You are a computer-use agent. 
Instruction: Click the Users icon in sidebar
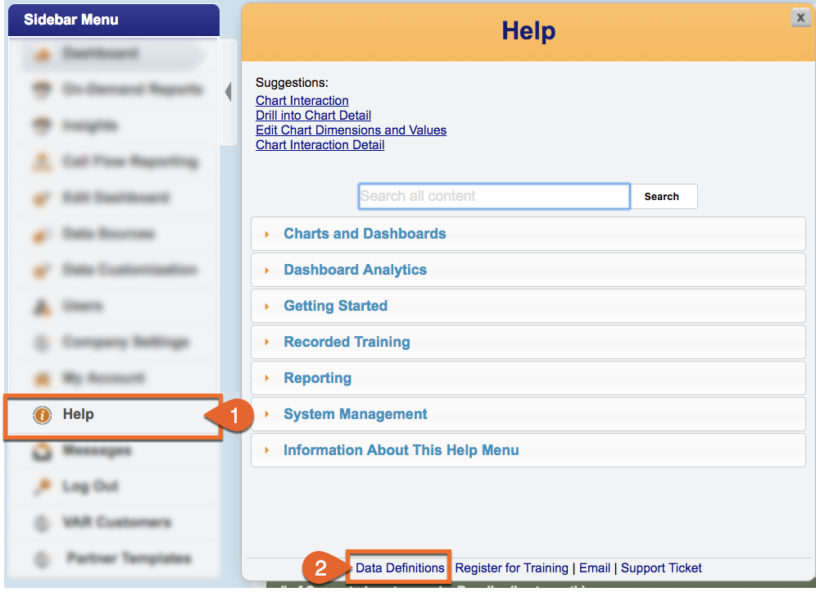(41, 307)
